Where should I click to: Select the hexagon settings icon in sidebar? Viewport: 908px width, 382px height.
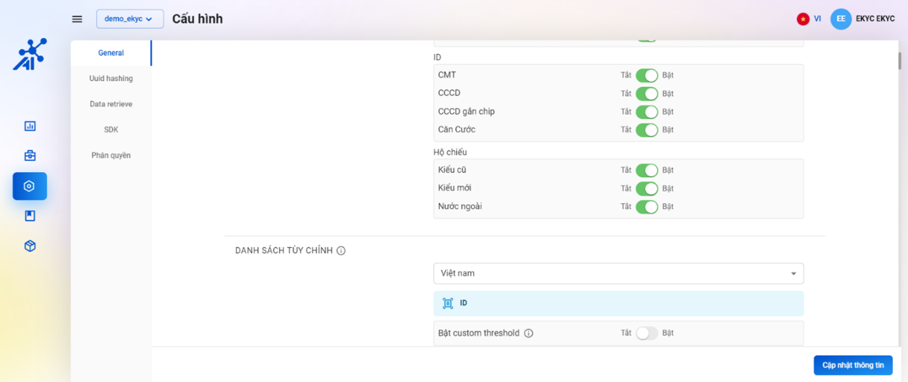29,186
